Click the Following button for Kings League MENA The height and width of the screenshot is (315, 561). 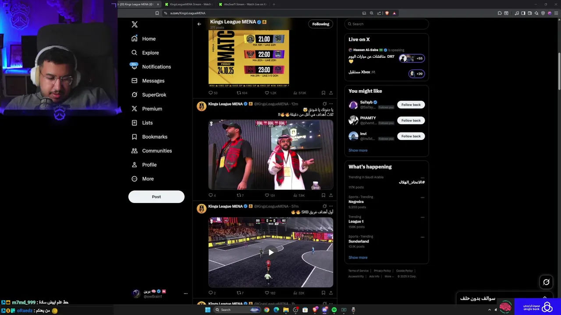(x=321, y=24)
